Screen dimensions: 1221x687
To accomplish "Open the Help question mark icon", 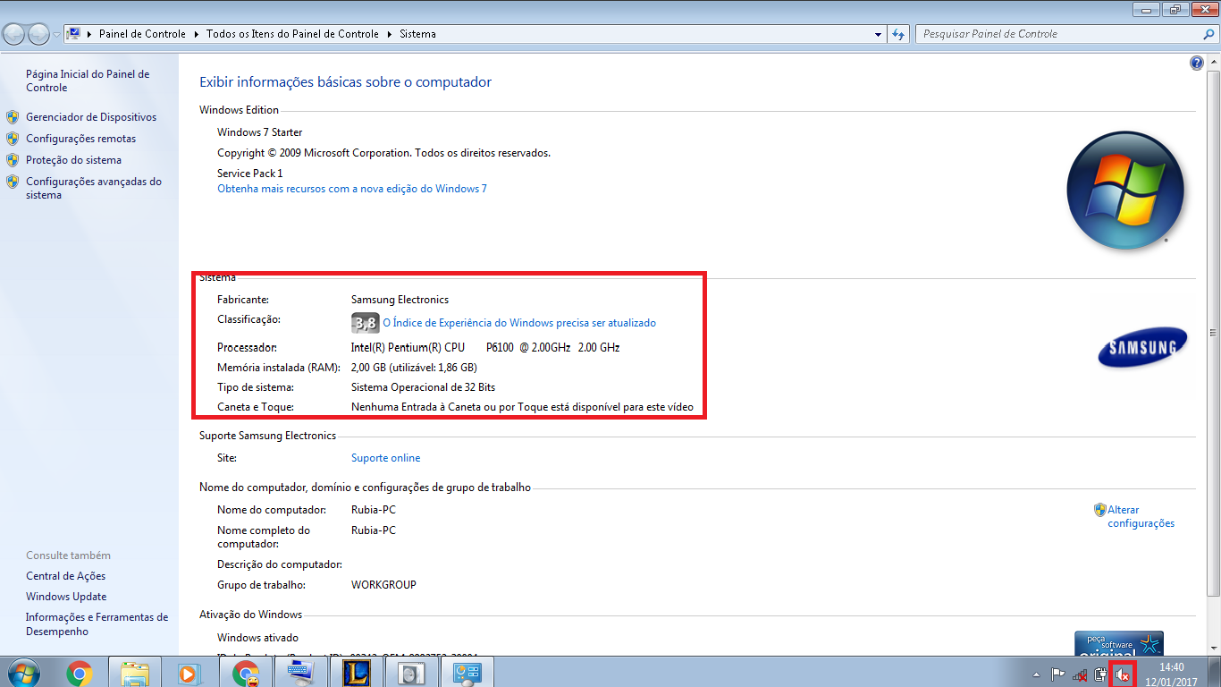I will pyautogui.click(x=1197, y=64).
